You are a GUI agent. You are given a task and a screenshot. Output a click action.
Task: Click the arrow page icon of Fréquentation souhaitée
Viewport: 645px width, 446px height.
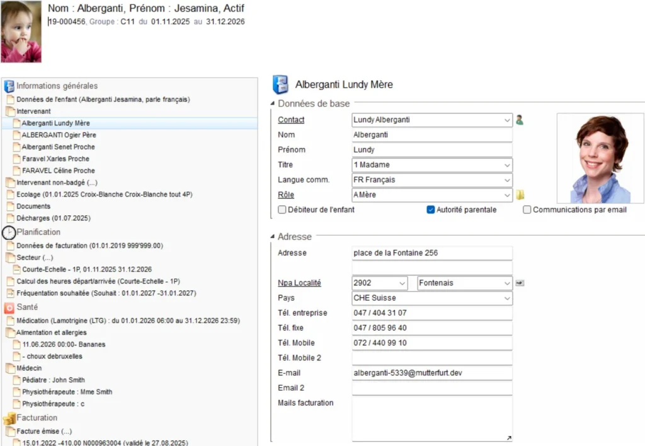(10, 294)
